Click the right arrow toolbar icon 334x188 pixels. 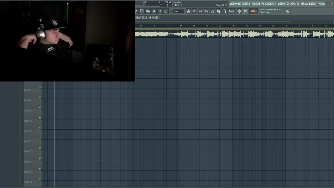[154, 11]
